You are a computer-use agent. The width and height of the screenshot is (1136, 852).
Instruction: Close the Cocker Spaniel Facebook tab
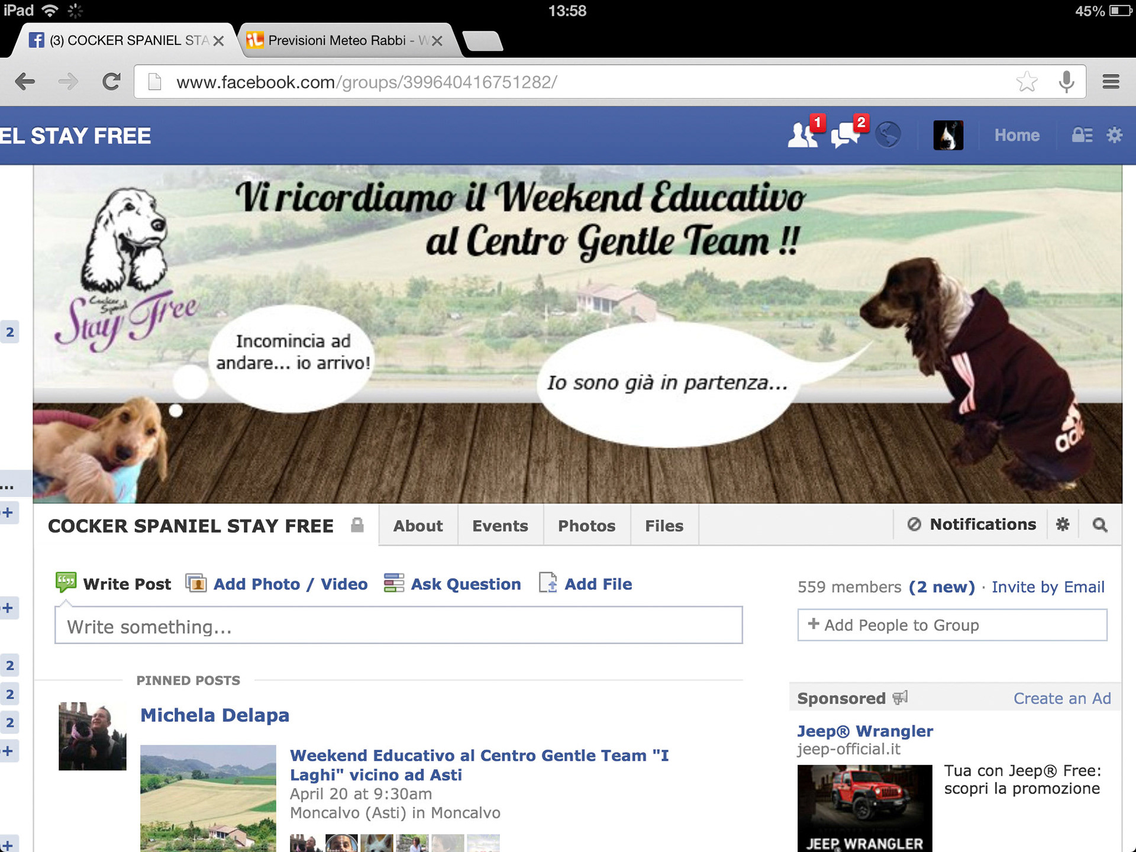(218, 41)
